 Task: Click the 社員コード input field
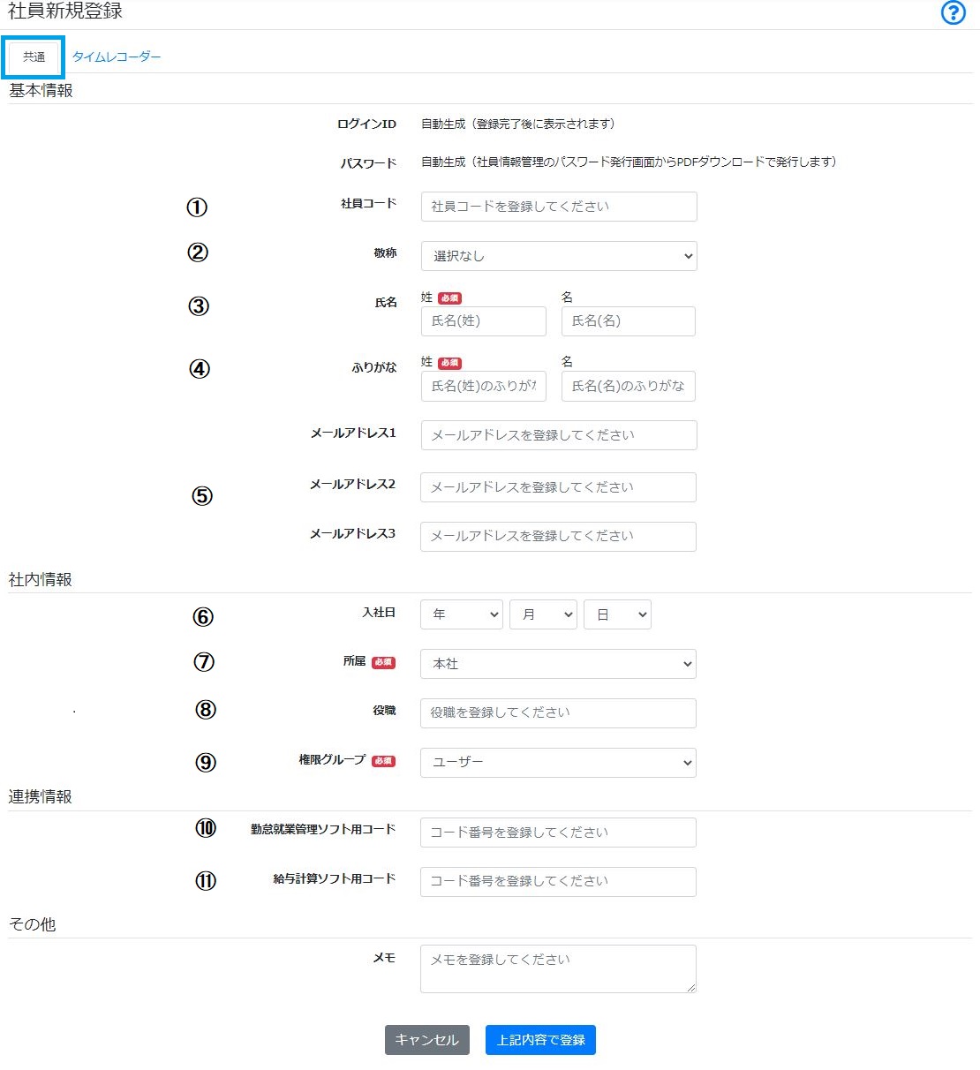click(x=559, y=207)
